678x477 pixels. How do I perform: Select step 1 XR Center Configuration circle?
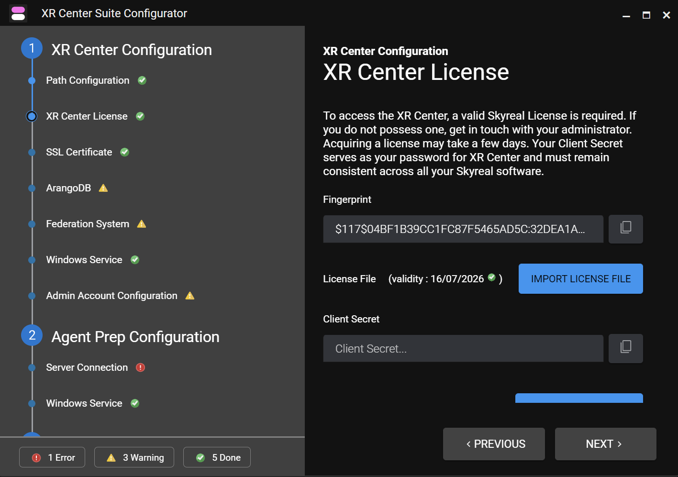pos(32,49)
